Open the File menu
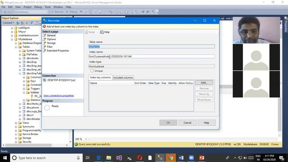Viewport: 288px width, 162px height. (3, 7)
